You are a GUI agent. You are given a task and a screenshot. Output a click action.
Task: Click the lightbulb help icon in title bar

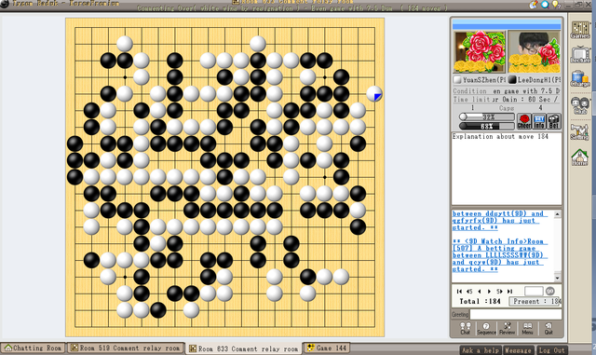click(x=556, y=4)
